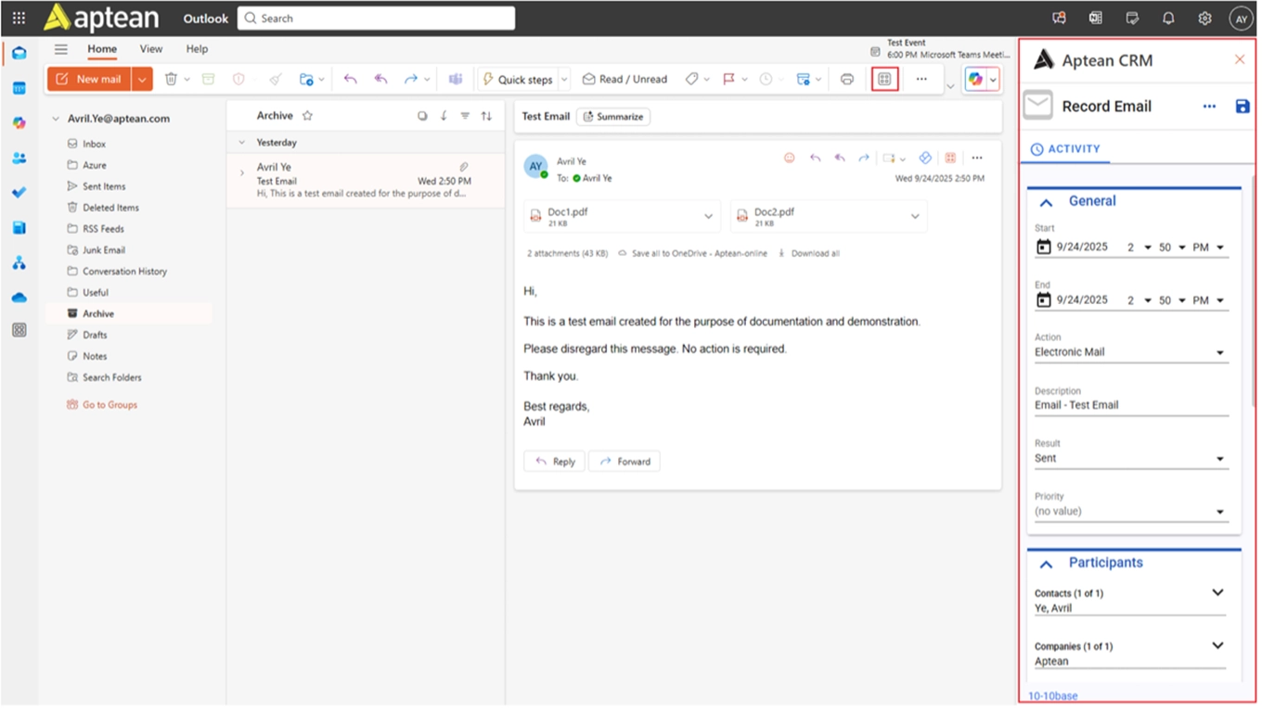1262x711 pixels.
Task: Click the Forward button below the email
Action: coord(624,461)
